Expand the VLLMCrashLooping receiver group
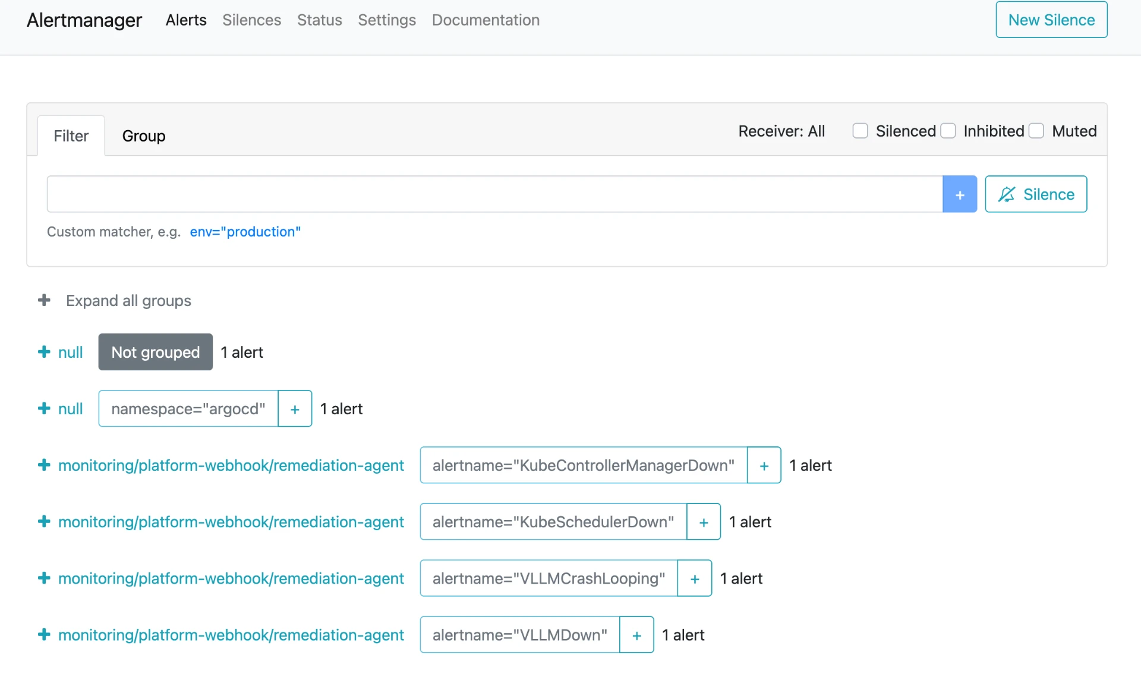 tap(44, 578)
